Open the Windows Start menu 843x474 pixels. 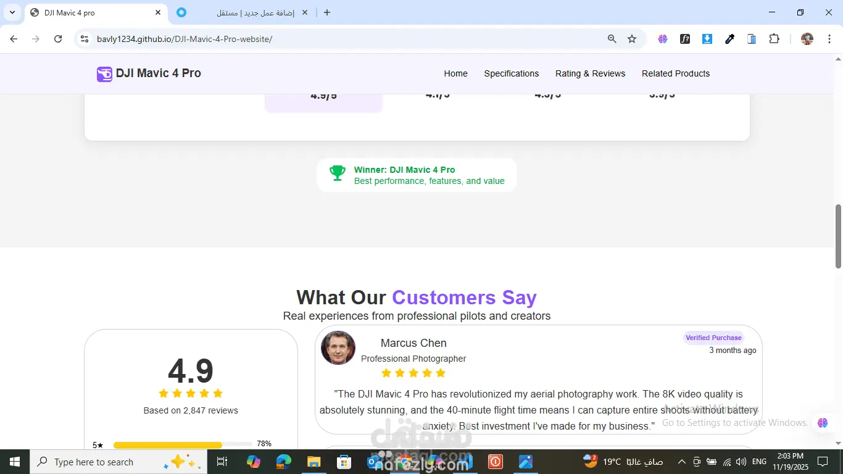(14, 462)
